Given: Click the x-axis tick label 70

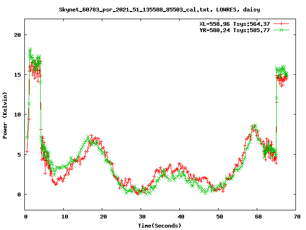Looking at the screenshot, I should point(297,217).
